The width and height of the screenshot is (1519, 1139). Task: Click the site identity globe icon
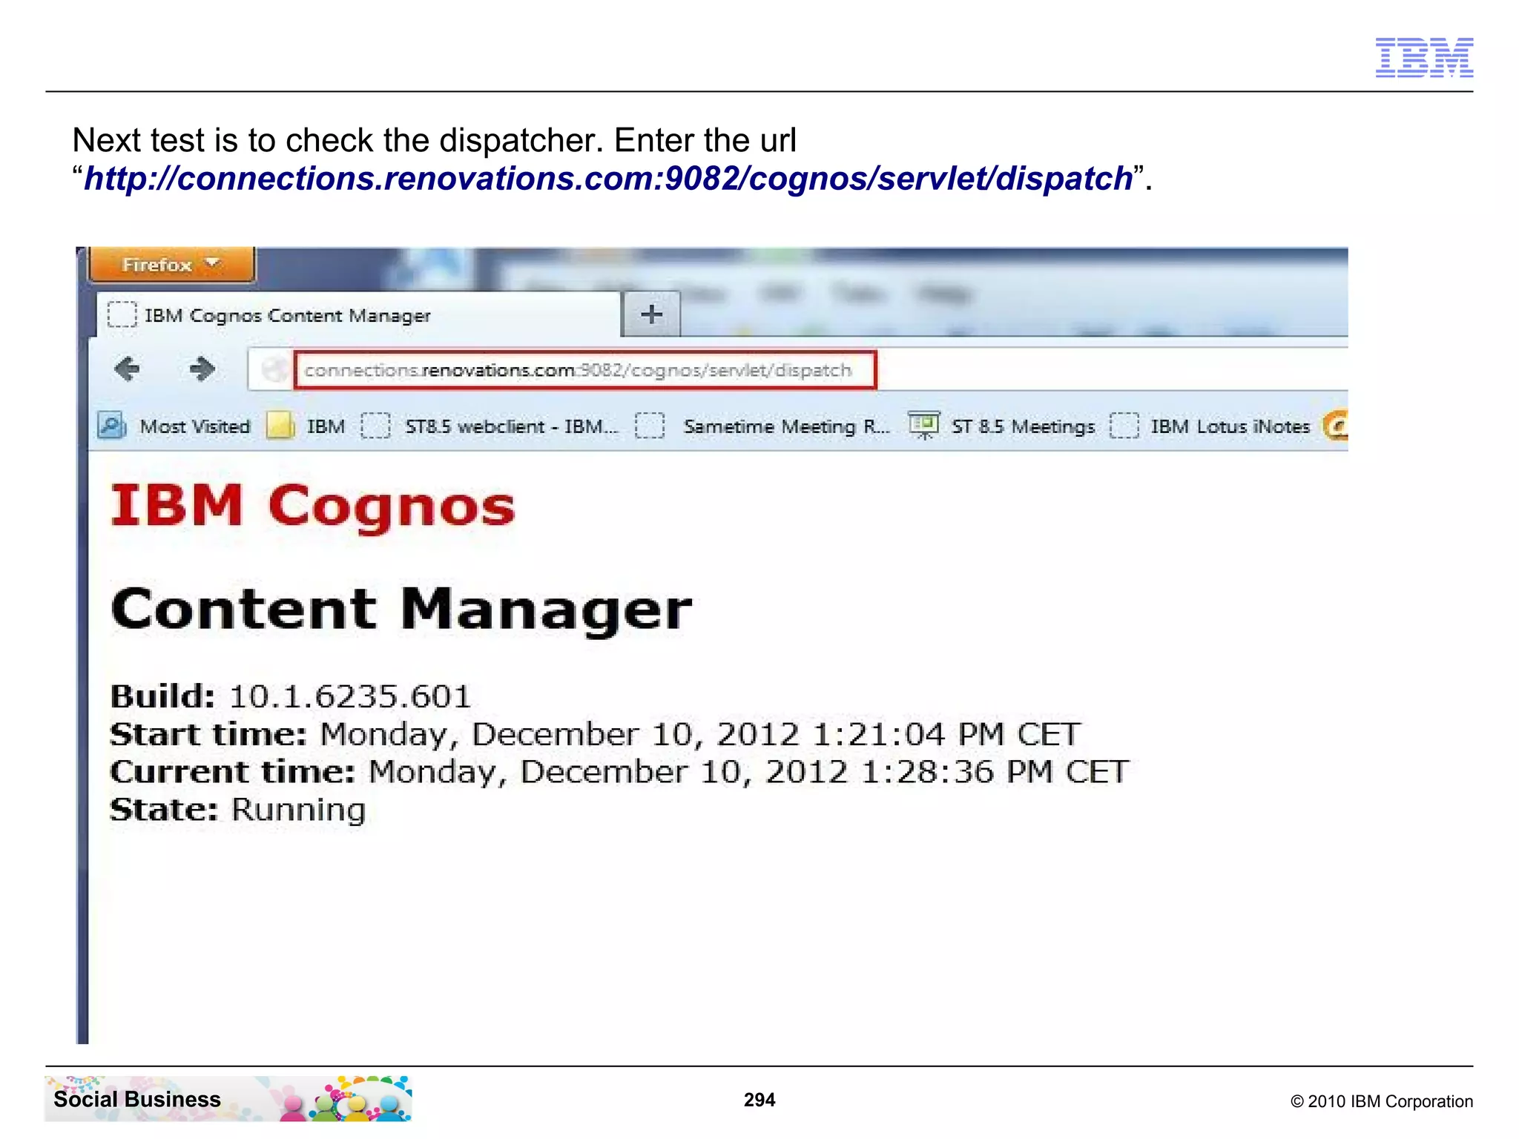tap(274, 369)
